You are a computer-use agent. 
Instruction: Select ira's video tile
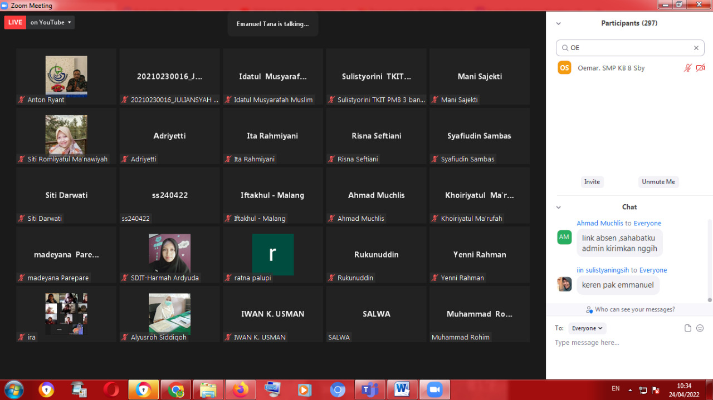click(66, 314)
